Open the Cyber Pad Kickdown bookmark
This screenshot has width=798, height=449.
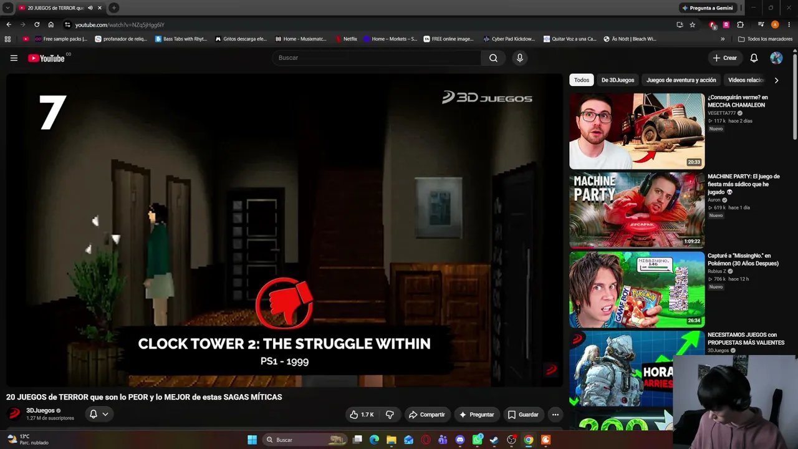click(509, 39)
